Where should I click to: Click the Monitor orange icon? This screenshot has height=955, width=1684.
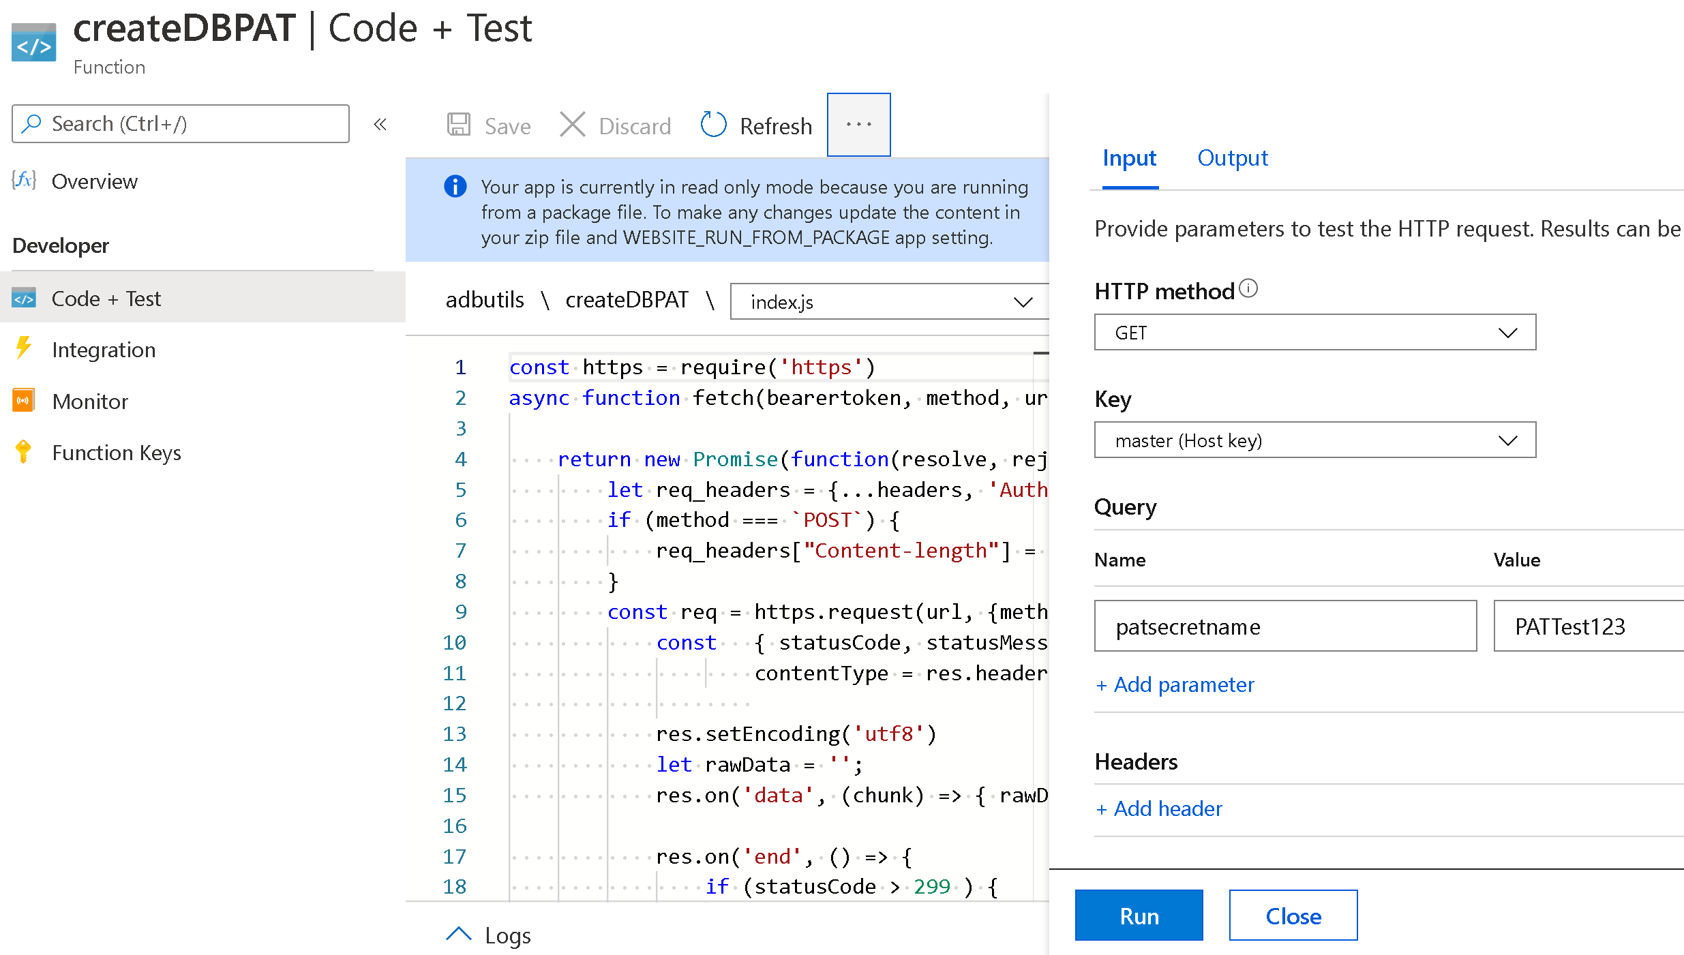[23, 401]
